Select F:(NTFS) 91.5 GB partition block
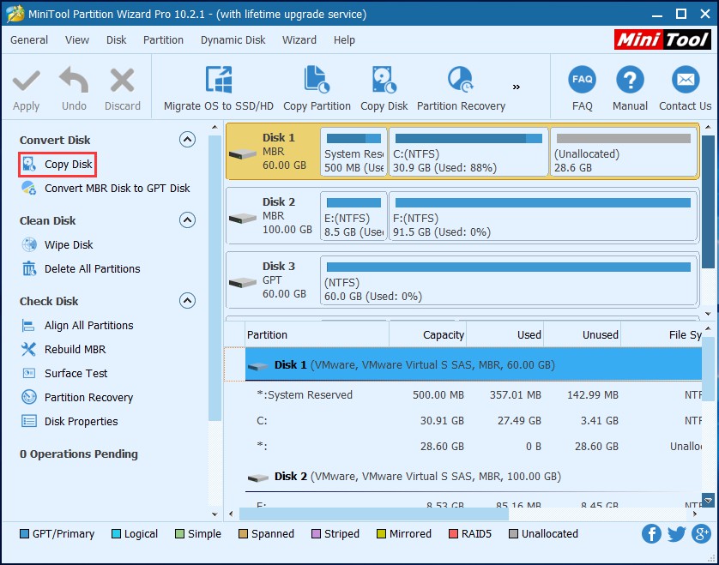719x565 pixels. pos(543,216)
